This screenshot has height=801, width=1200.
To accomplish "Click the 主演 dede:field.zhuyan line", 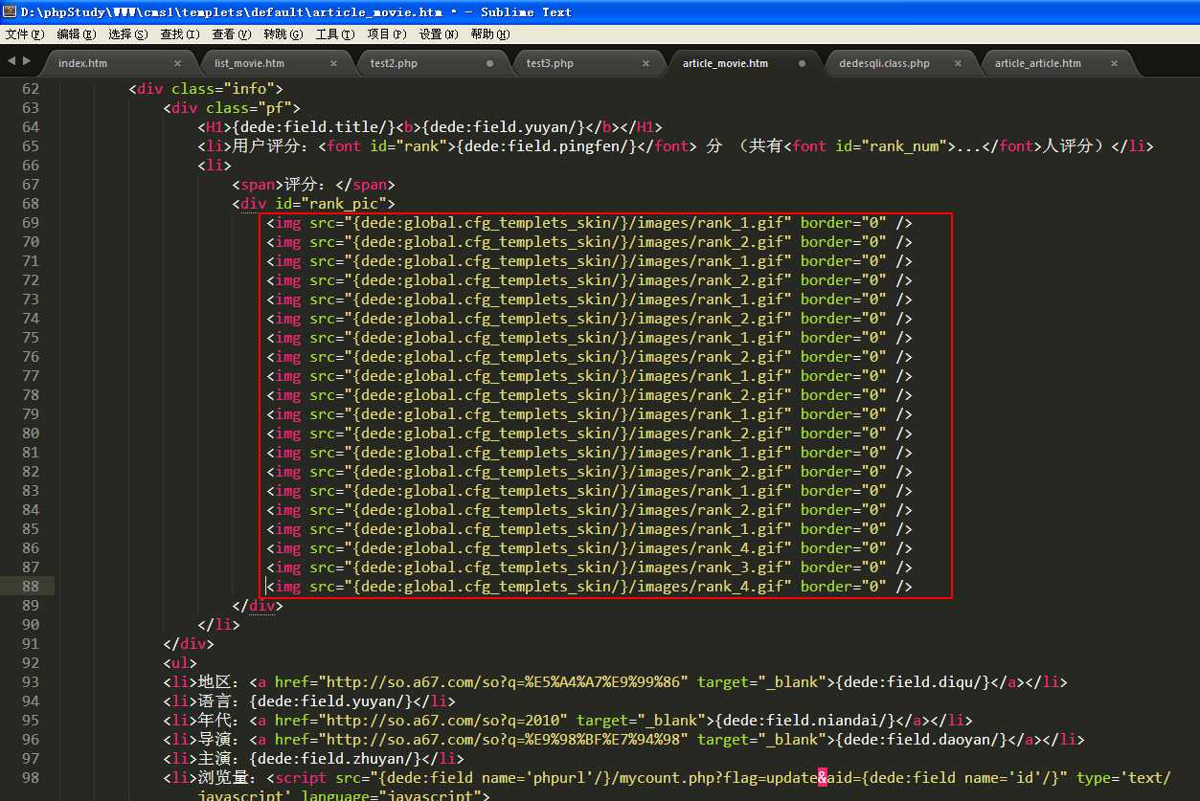I will pos(313,759).
